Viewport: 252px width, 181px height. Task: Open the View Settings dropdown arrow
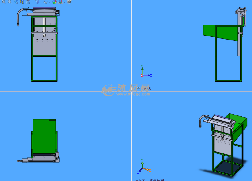pyautogui.click(x=73, y=2)
